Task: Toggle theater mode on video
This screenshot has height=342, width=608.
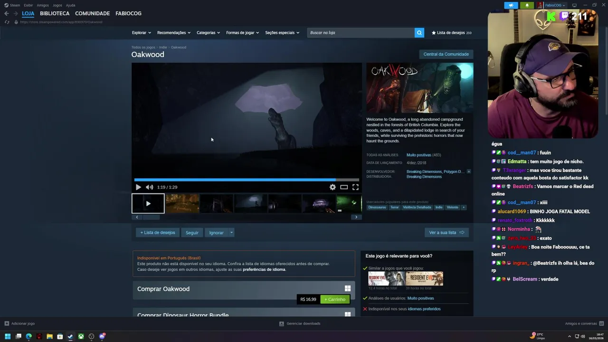Action: pyautogui.click(x=344, y=187)
